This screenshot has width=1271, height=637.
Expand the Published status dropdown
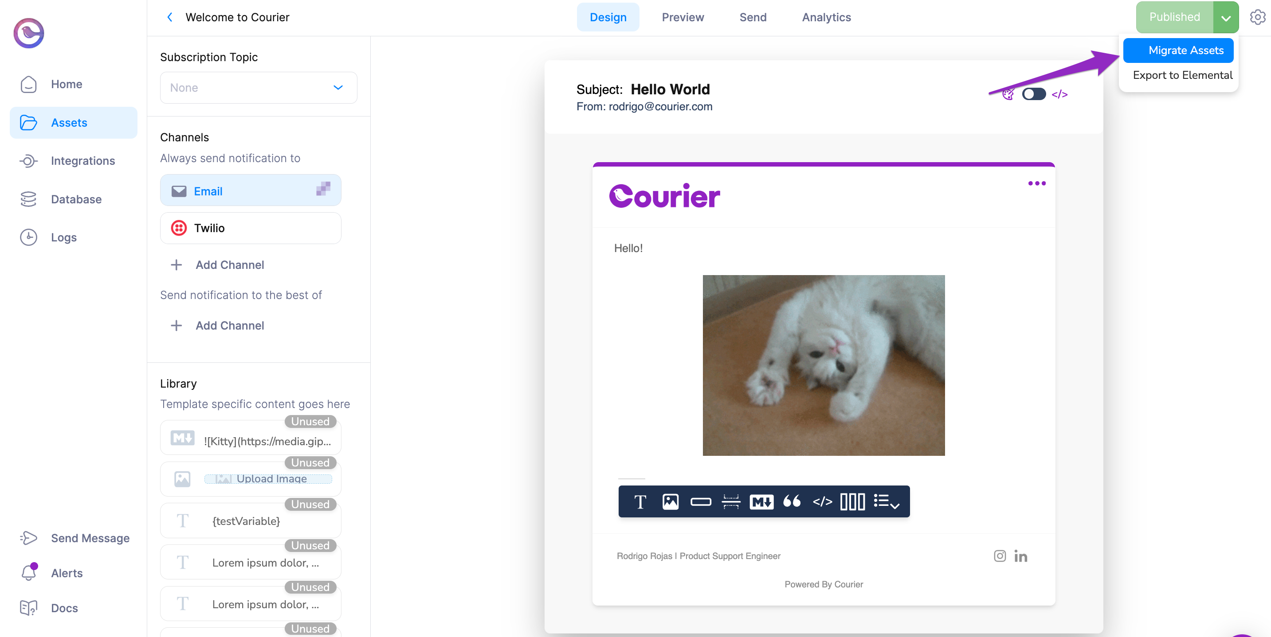(1225, 17)
